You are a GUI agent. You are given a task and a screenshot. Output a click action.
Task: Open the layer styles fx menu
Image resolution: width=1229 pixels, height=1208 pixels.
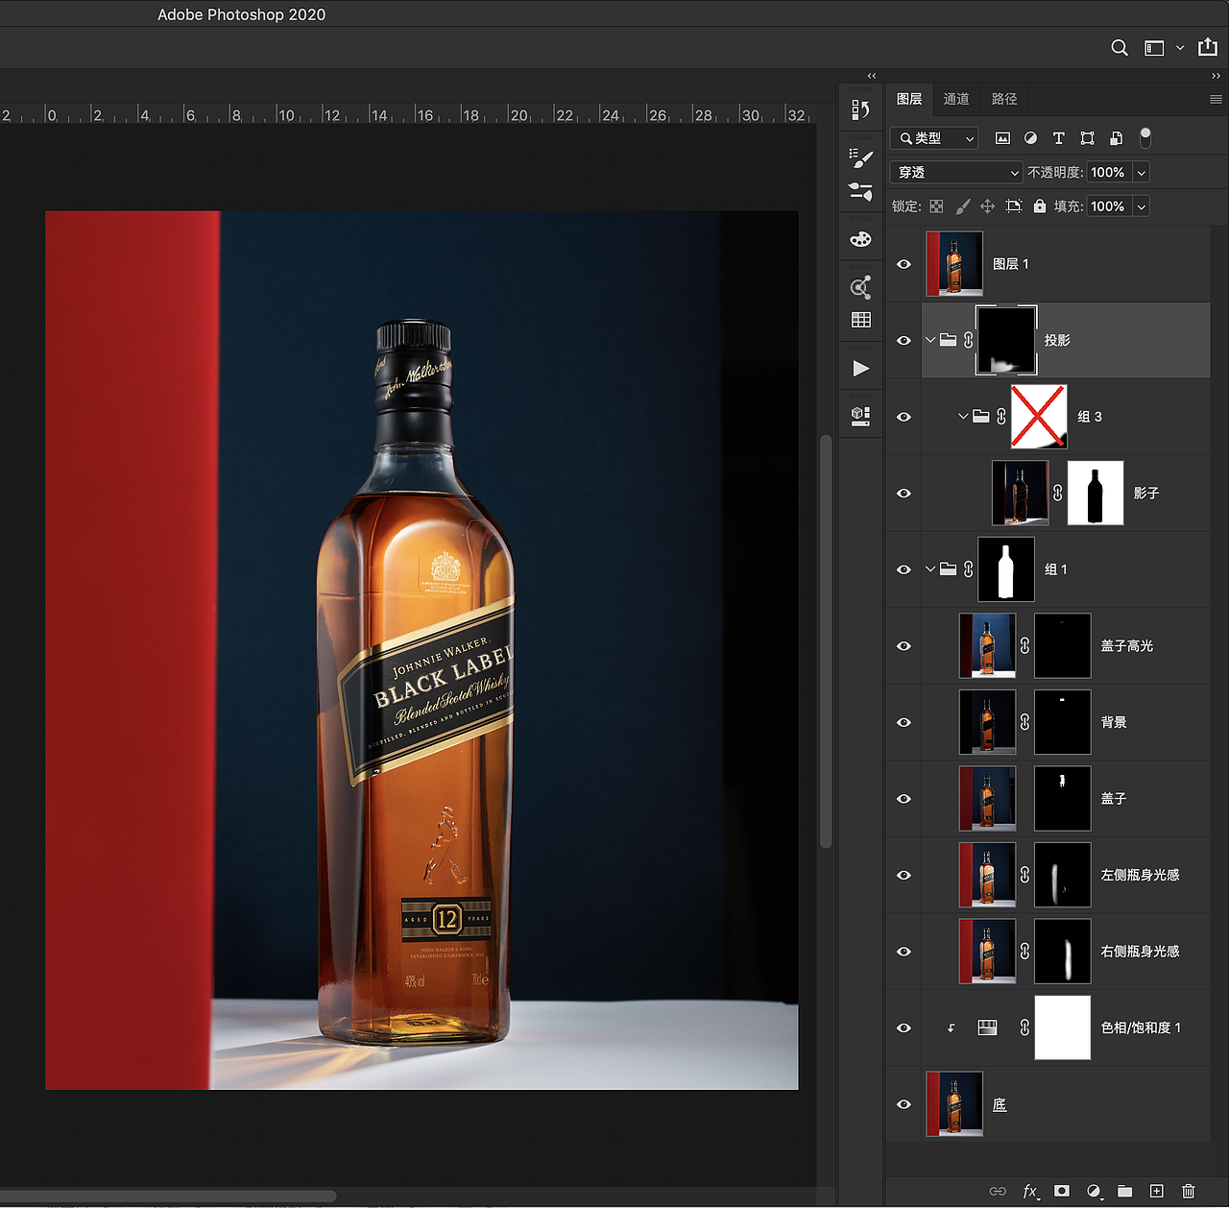point(1030,1191)
